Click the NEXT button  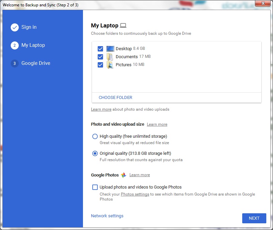254,218
